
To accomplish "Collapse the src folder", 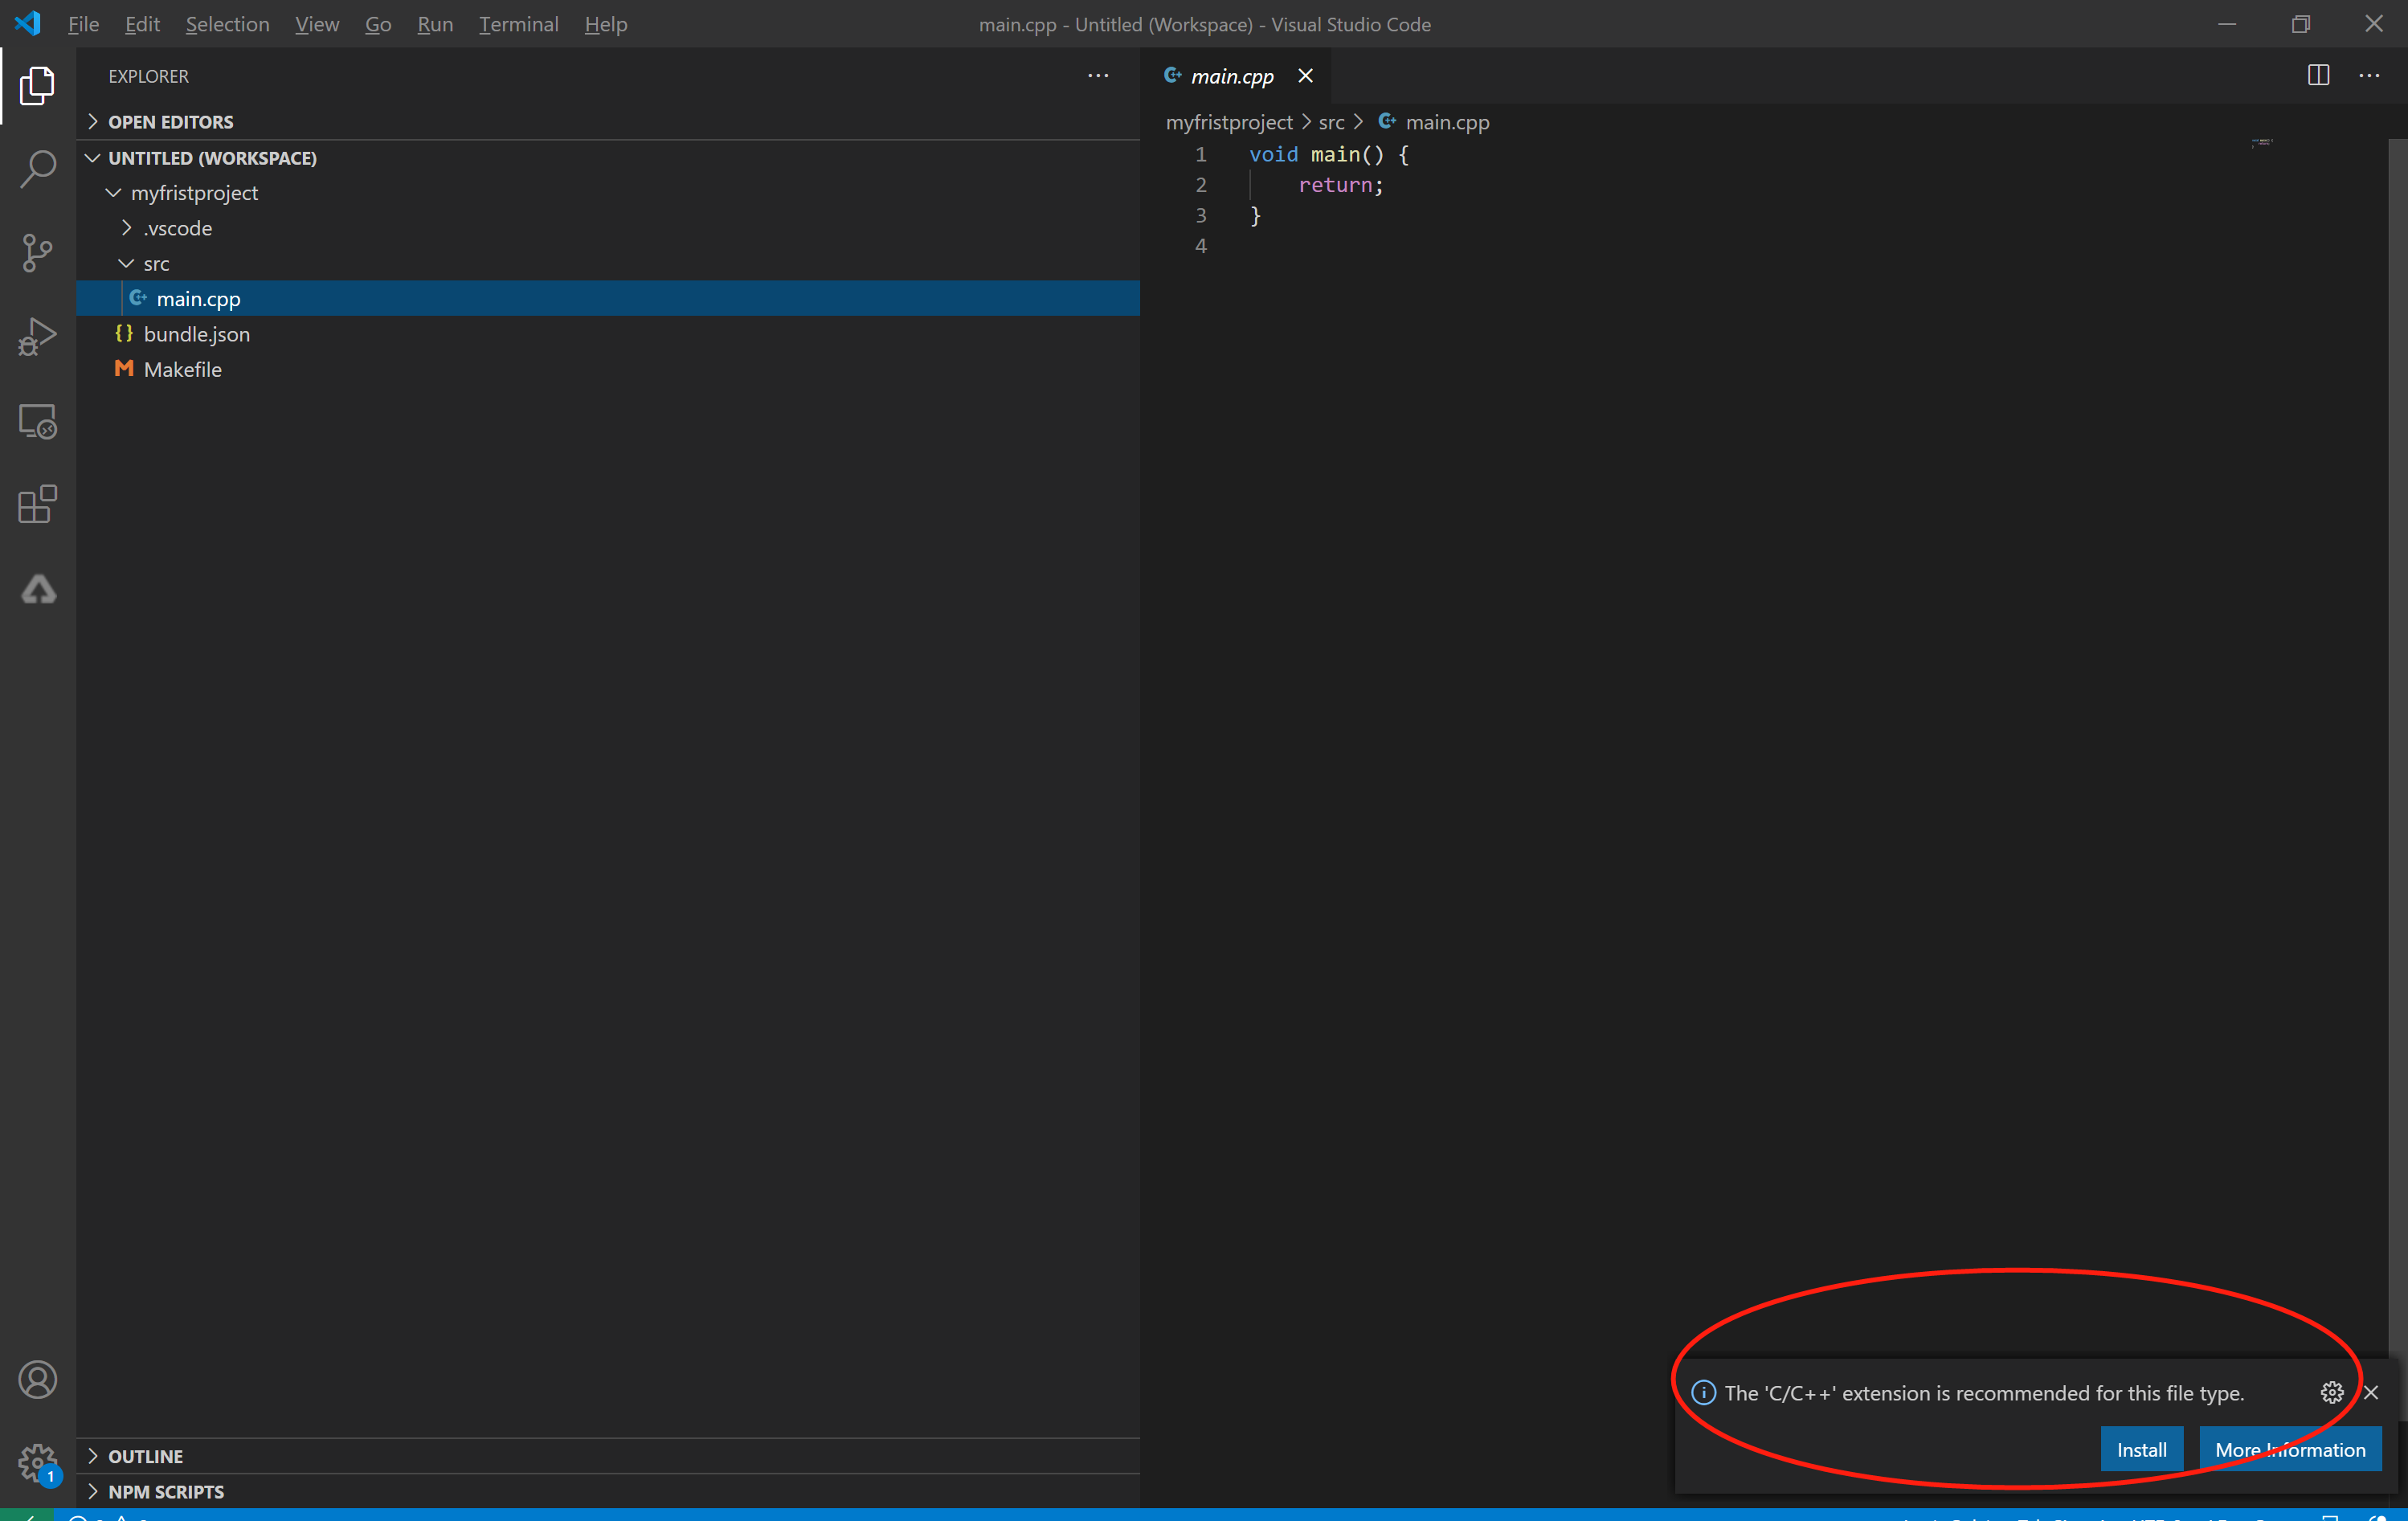I will [156, 264].
